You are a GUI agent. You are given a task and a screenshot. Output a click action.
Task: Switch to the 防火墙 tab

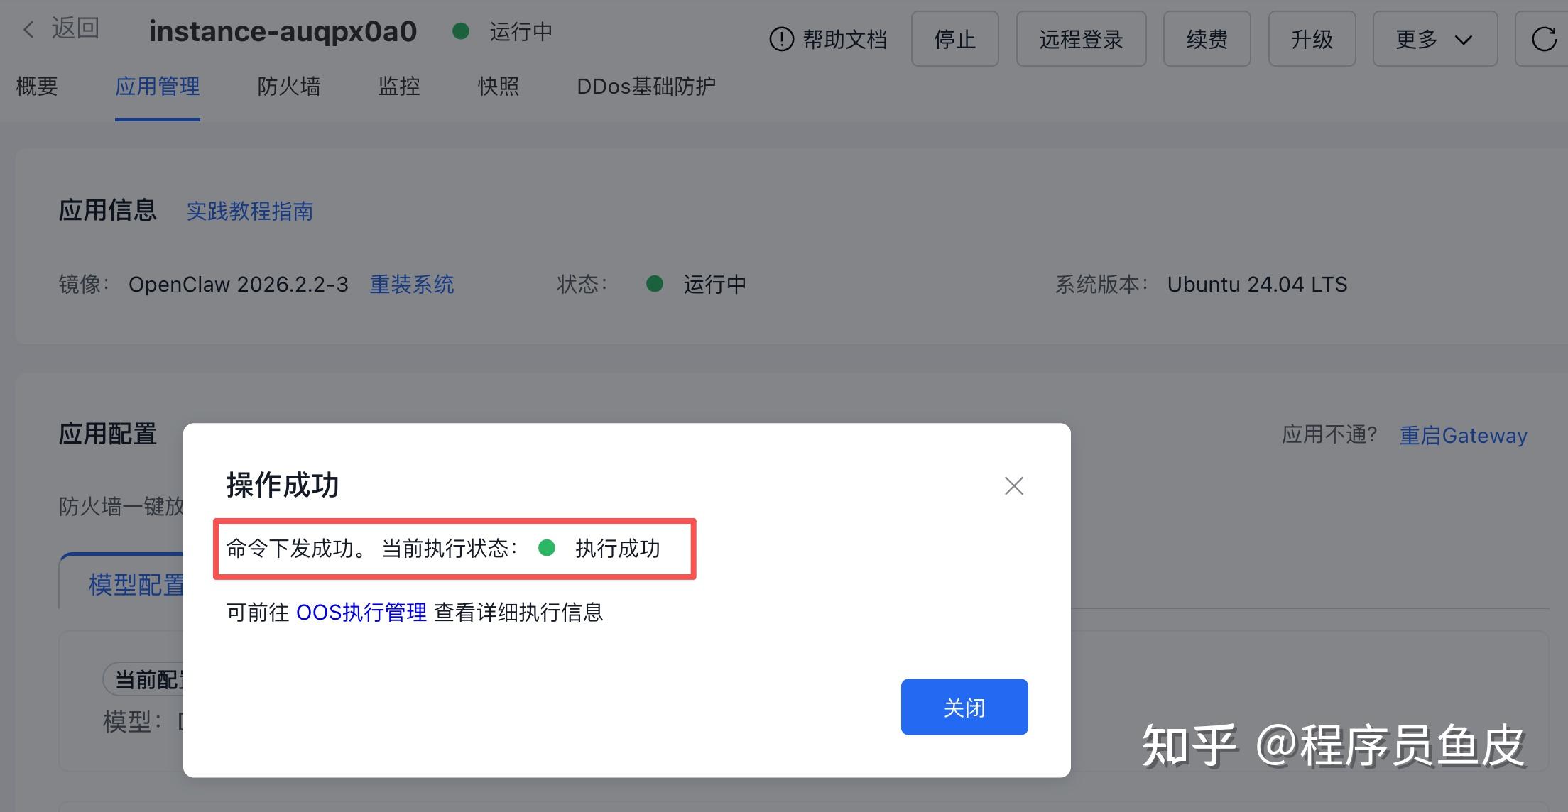click(x=288, y=87)
